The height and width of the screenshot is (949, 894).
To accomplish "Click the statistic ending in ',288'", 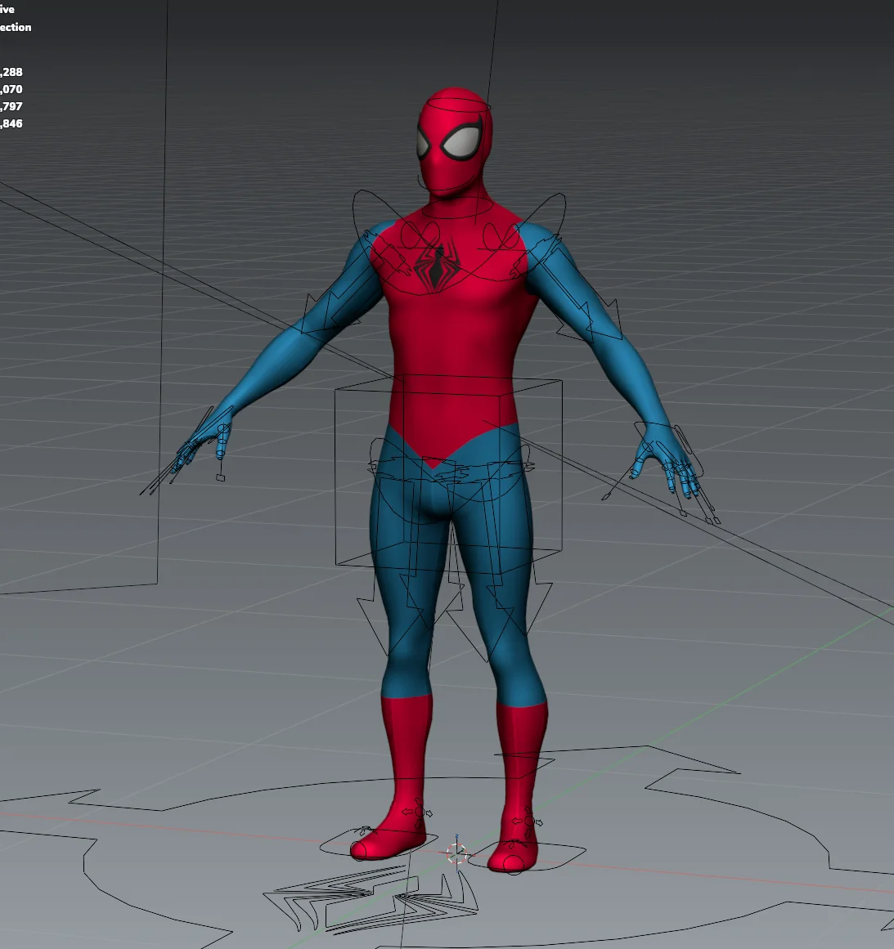I will [11, 72].
